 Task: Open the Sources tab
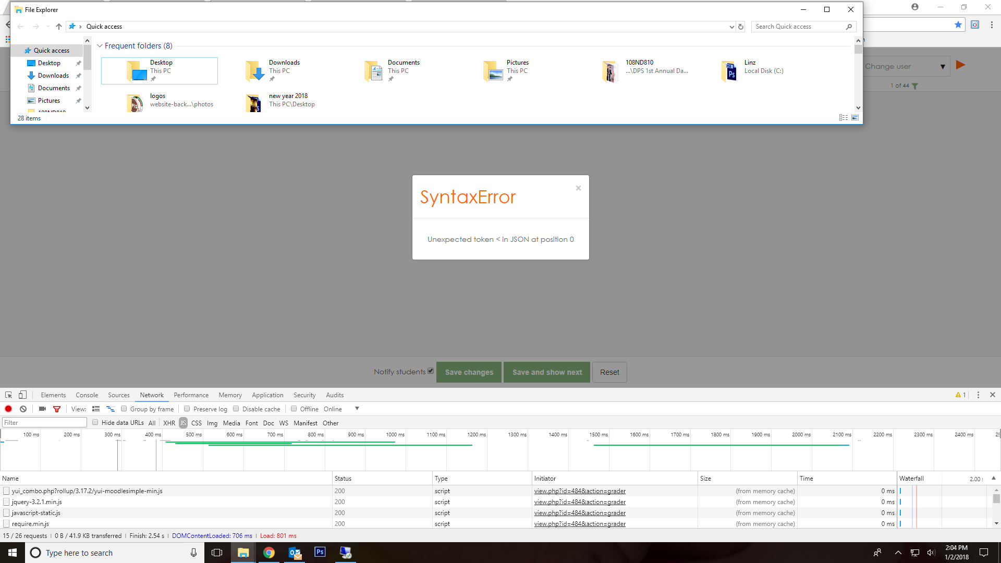click(119, 395)
